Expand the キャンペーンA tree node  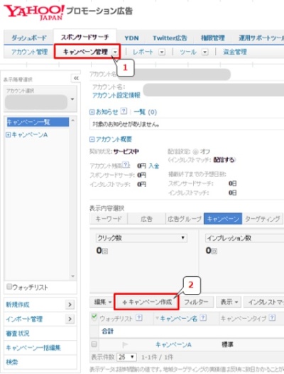[x=8, y=135]
